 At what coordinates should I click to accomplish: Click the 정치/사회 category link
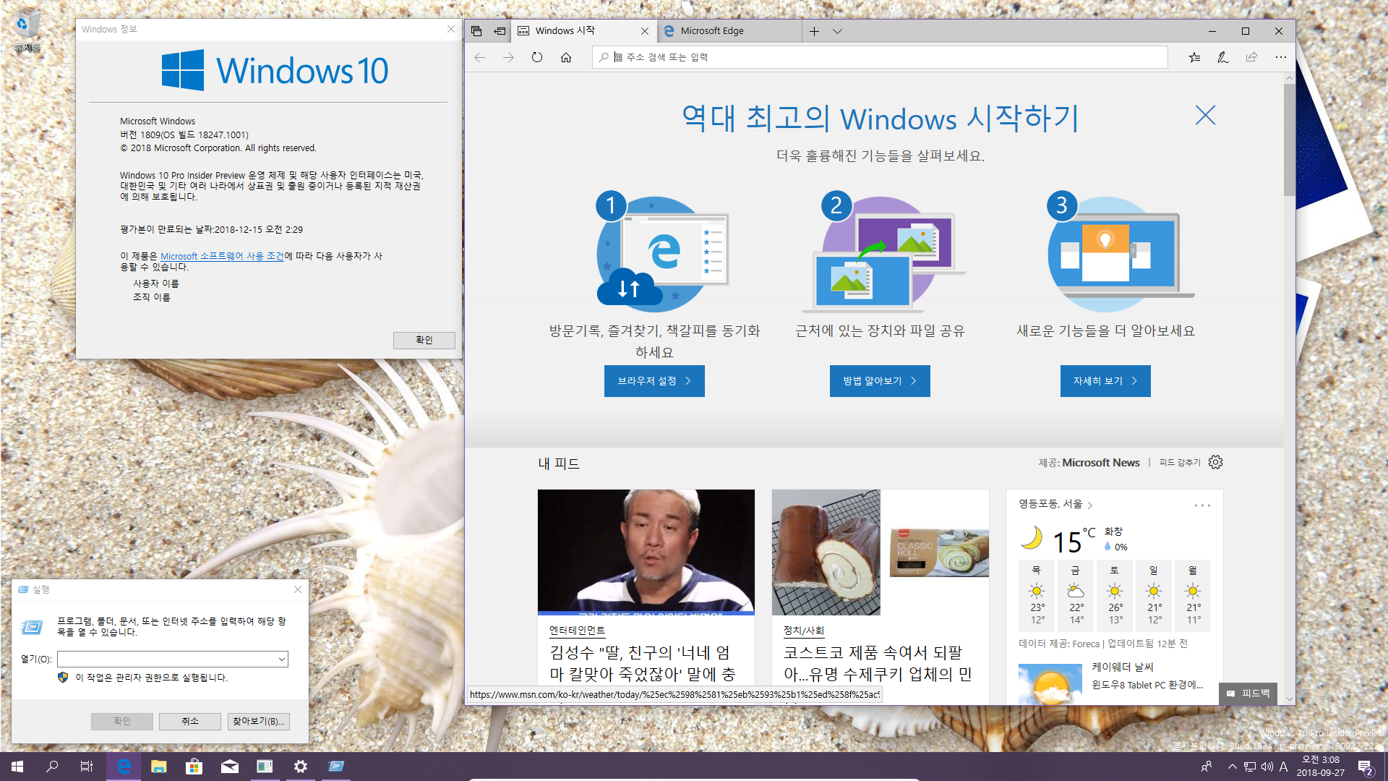click(x=803, y=631)
